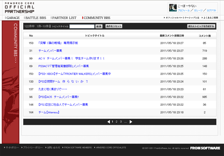Open the チームメンバー募集 topic link
This screenshot has width=224, height=156.
[x=50, y=51]
